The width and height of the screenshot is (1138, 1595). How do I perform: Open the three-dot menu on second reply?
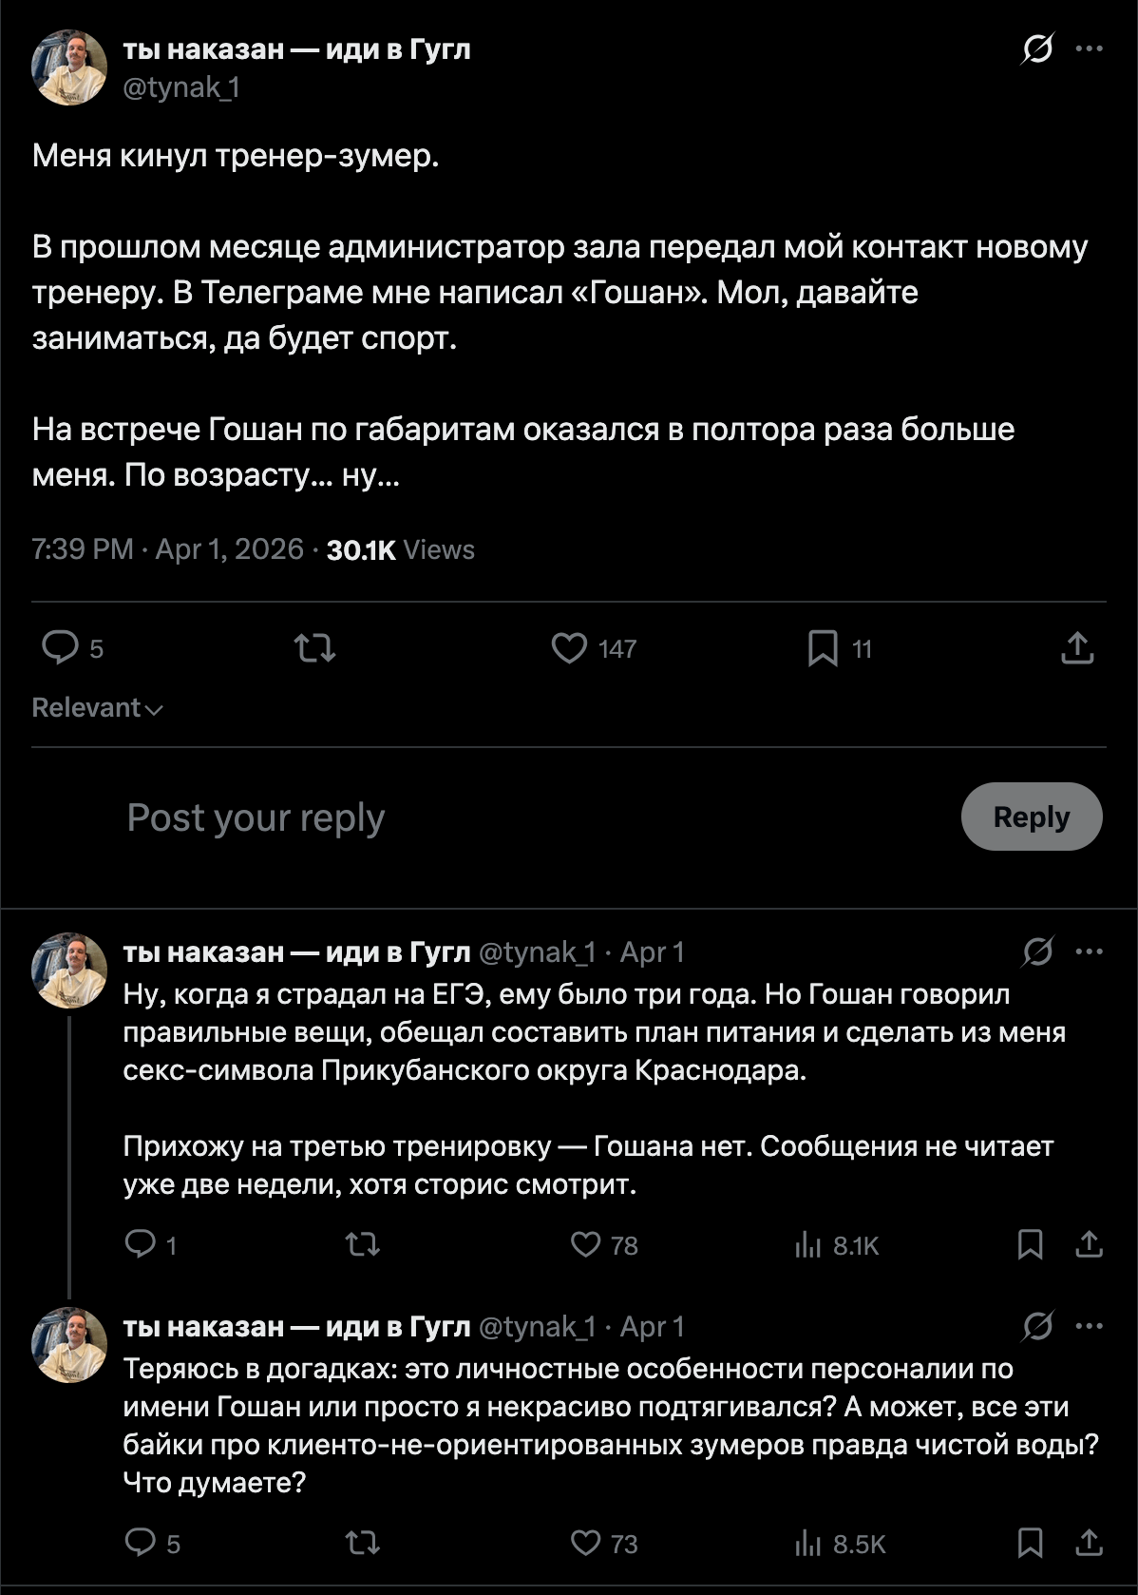click(x=1089, y=1326)
